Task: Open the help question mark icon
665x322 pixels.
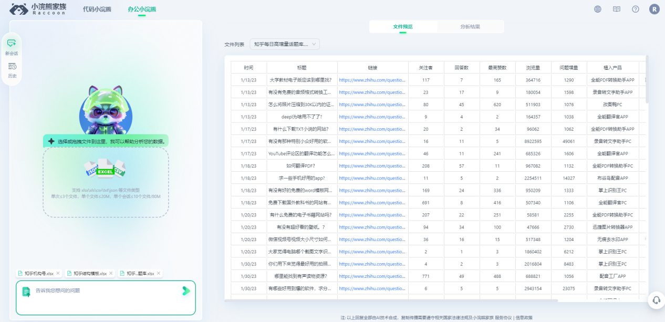Action: (636, 9)
